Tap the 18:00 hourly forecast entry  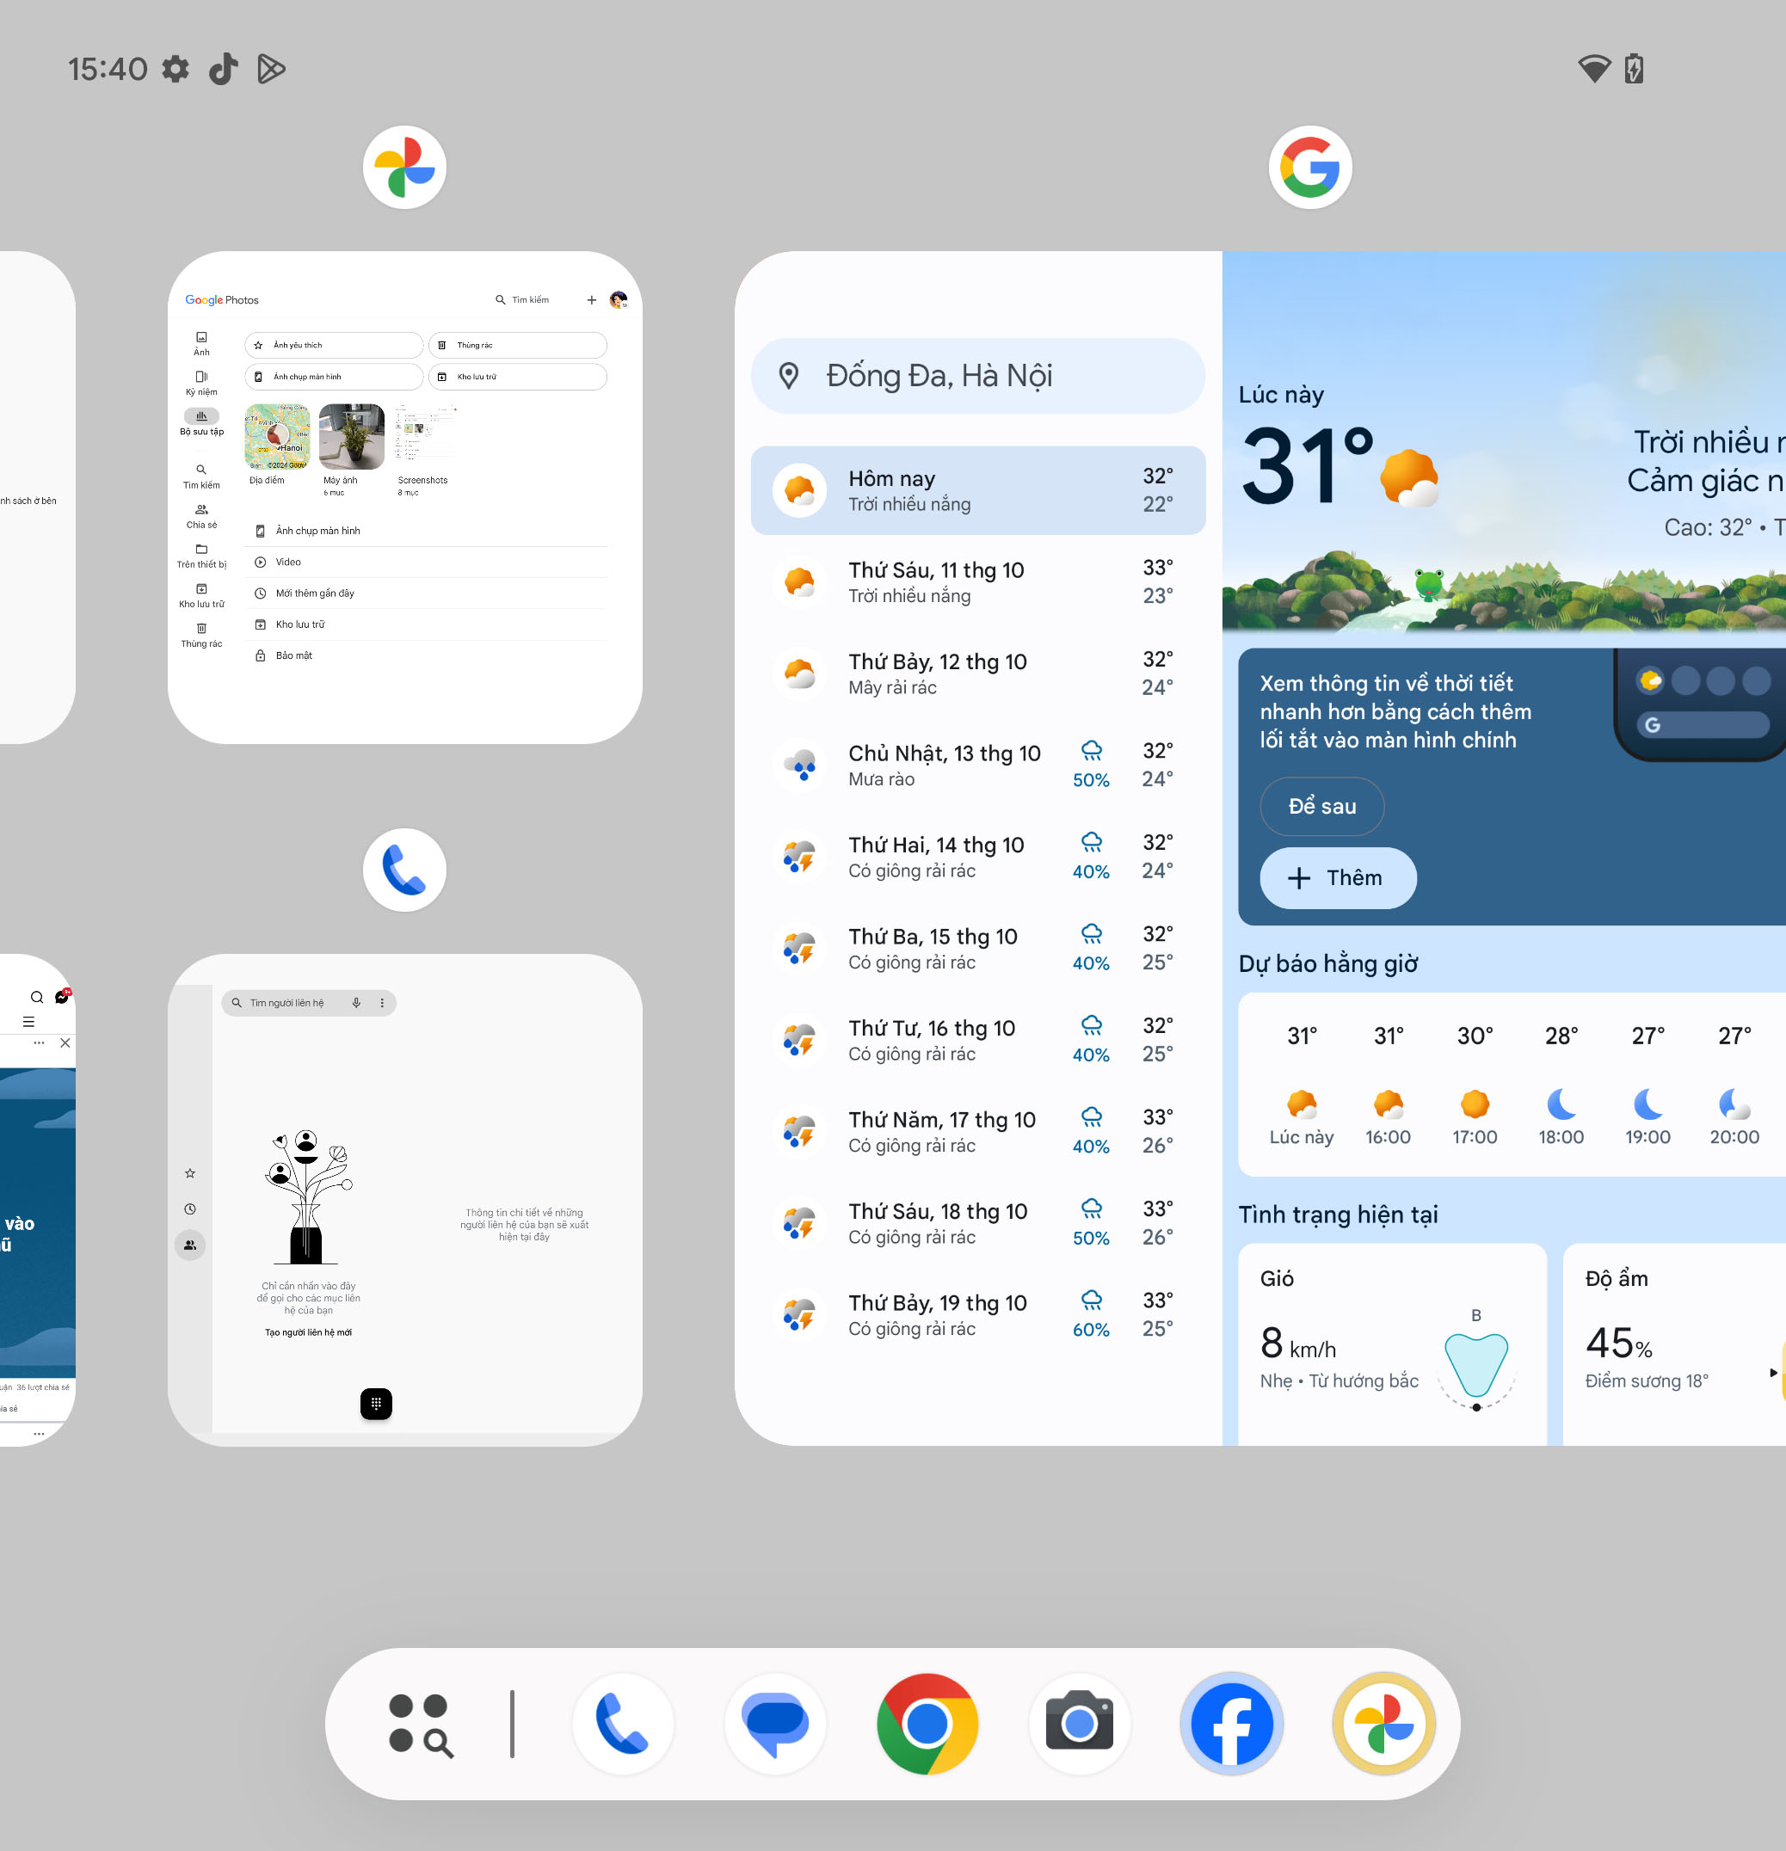point(1561,1084)
